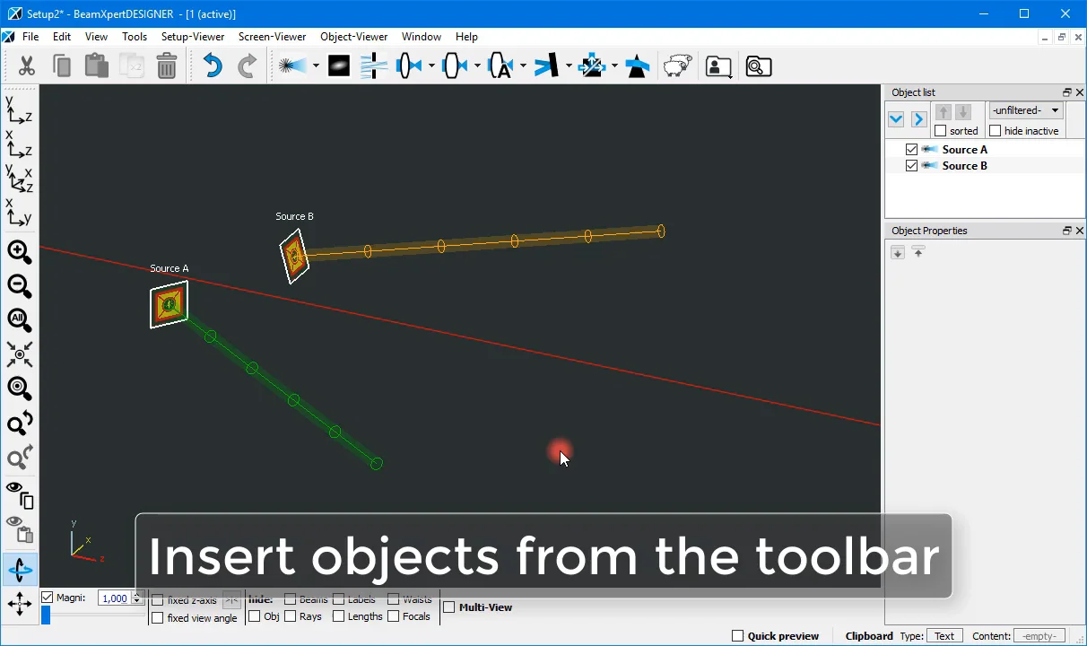Open the first lens dropdown arrow

pos(431,66)
